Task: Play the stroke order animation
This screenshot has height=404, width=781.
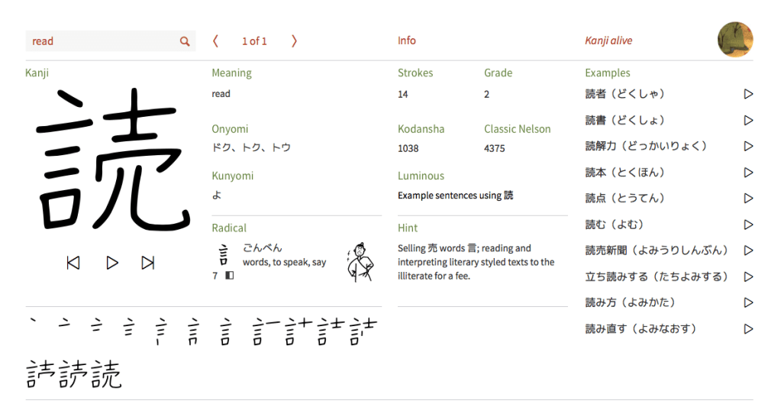Action: 112,263
